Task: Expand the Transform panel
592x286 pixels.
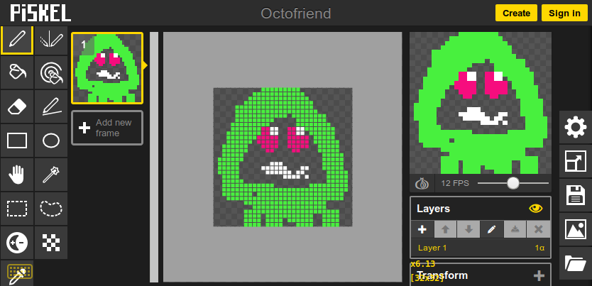Action: click(x=539, y=275)
